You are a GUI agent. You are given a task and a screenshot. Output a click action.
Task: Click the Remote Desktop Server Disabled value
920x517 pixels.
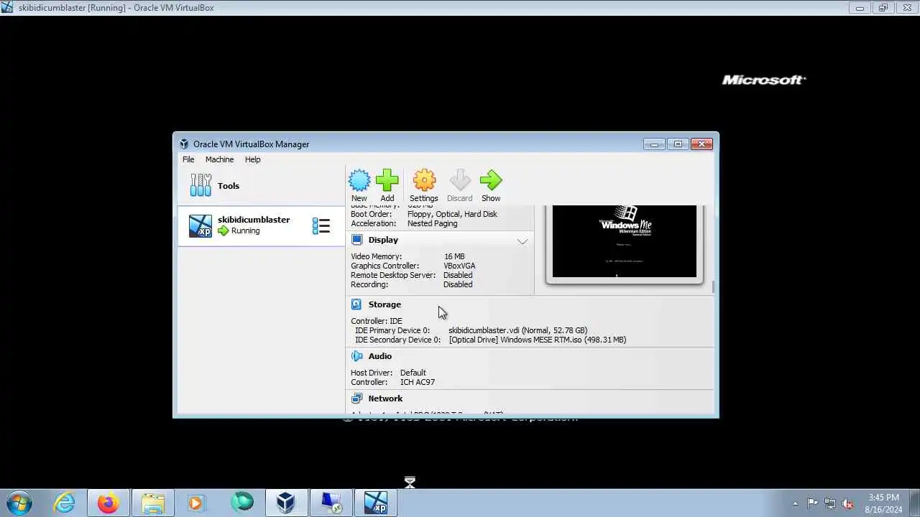point(458,275)
